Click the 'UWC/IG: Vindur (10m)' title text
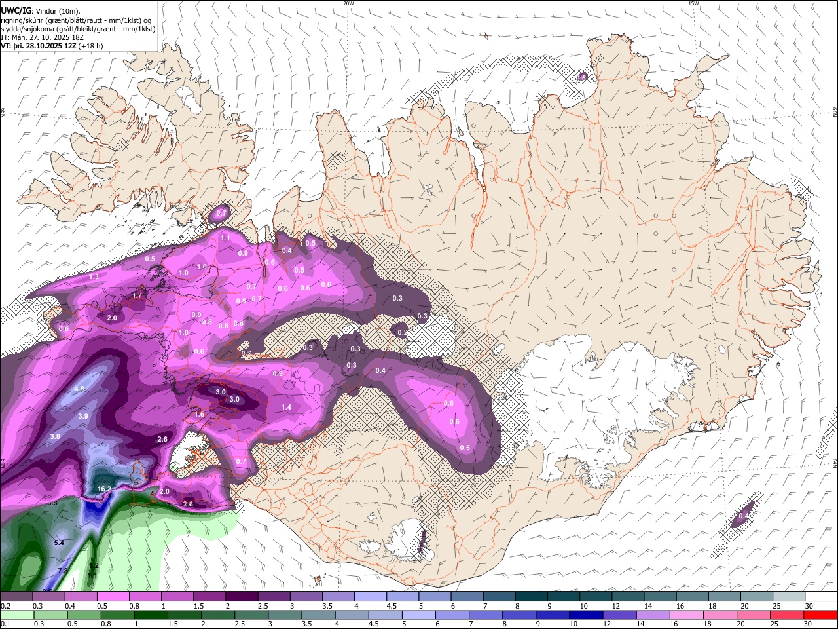The image size is (838, 629). coord(41,11)
